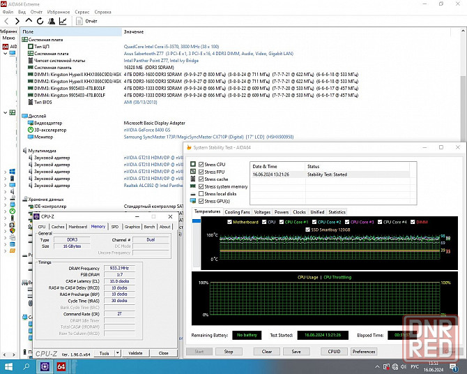467x374 pixels.
Task: Switch to the Voltages tab
Action: pos(262,212)
